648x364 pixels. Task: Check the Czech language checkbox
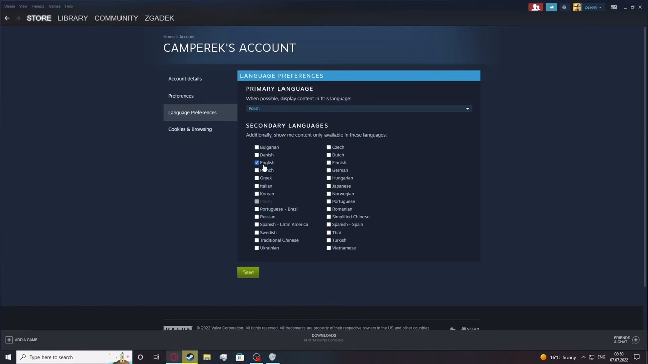(x=329, y=147)
